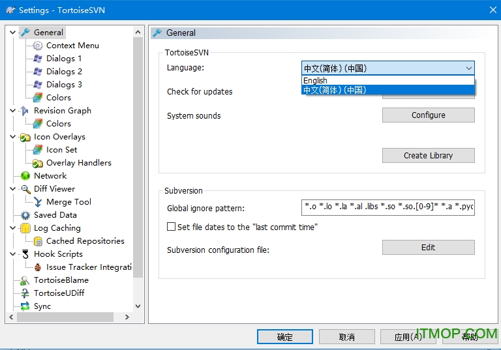Collapse the Revision Graph tree node
This screenshot has height=350, width=501.
[13, 111]
